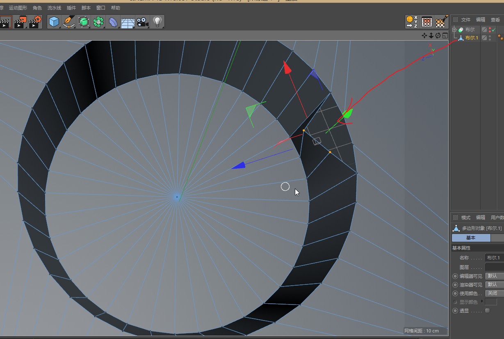This screenshot has height=339, width=504.
Task: Select the 布尔.1 object name in tree
Action: point(472,38)
